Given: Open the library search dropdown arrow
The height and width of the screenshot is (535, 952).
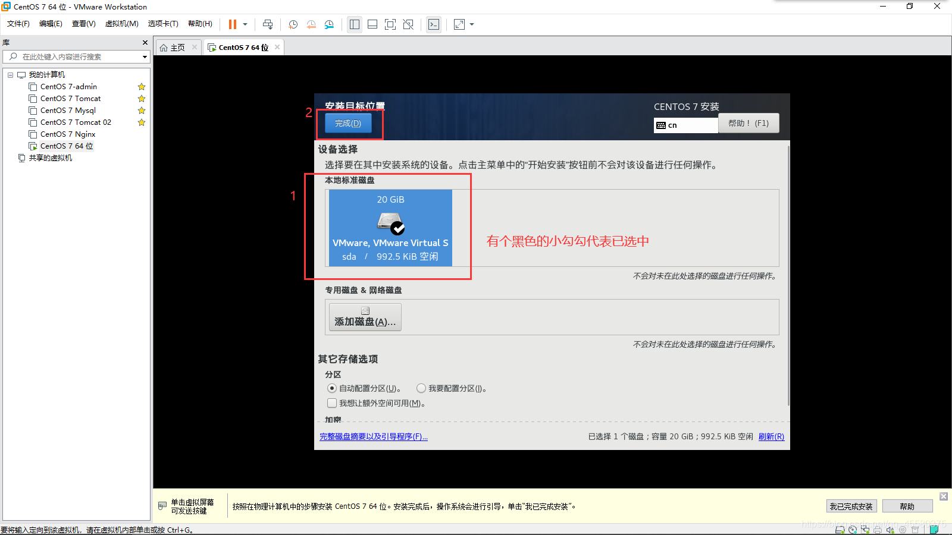Looking at the screenshot, I should (x=145, y=57).
